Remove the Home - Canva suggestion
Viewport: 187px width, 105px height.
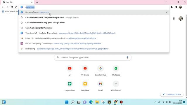point(167,12)
